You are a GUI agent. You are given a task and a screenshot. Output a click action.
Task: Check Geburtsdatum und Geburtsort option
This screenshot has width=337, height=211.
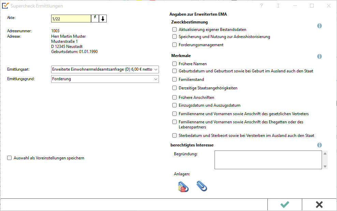175,71
